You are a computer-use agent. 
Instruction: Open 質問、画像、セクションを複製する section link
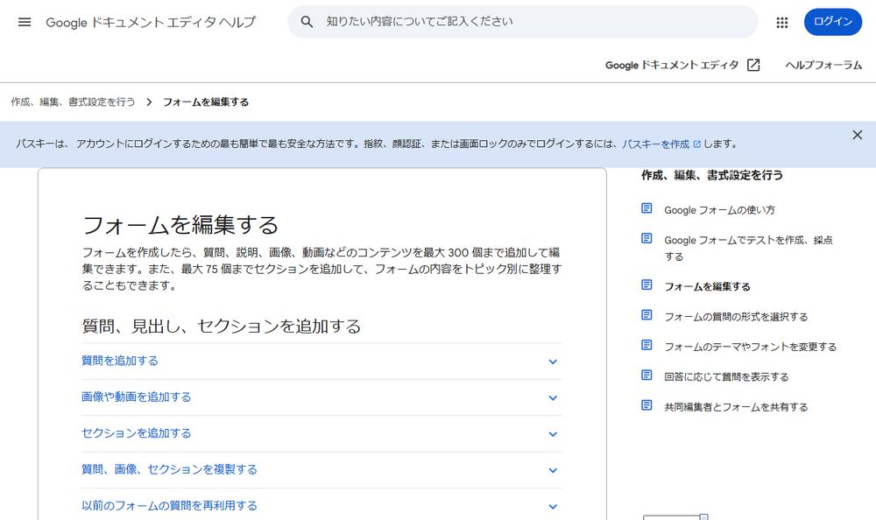tap(169, 469)
